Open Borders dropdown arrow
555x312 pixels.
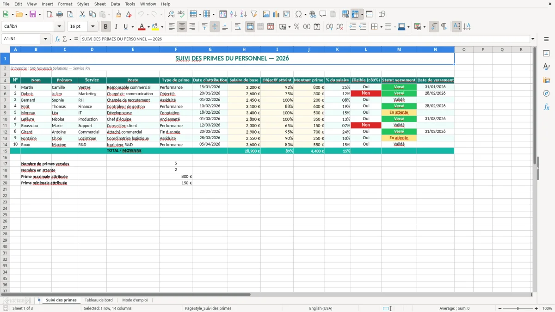click(381, 27)
